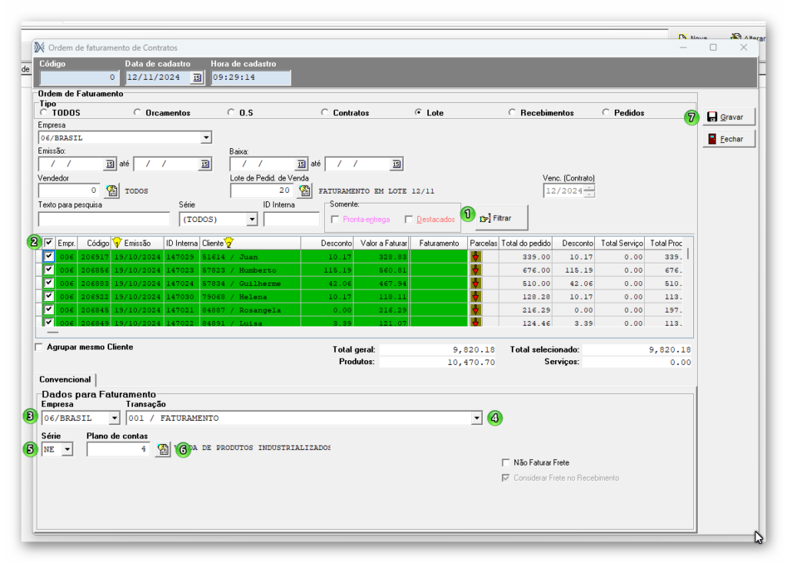Open the Série NE dropdown
The image size is (787, 563).
[x=67, y=449]
